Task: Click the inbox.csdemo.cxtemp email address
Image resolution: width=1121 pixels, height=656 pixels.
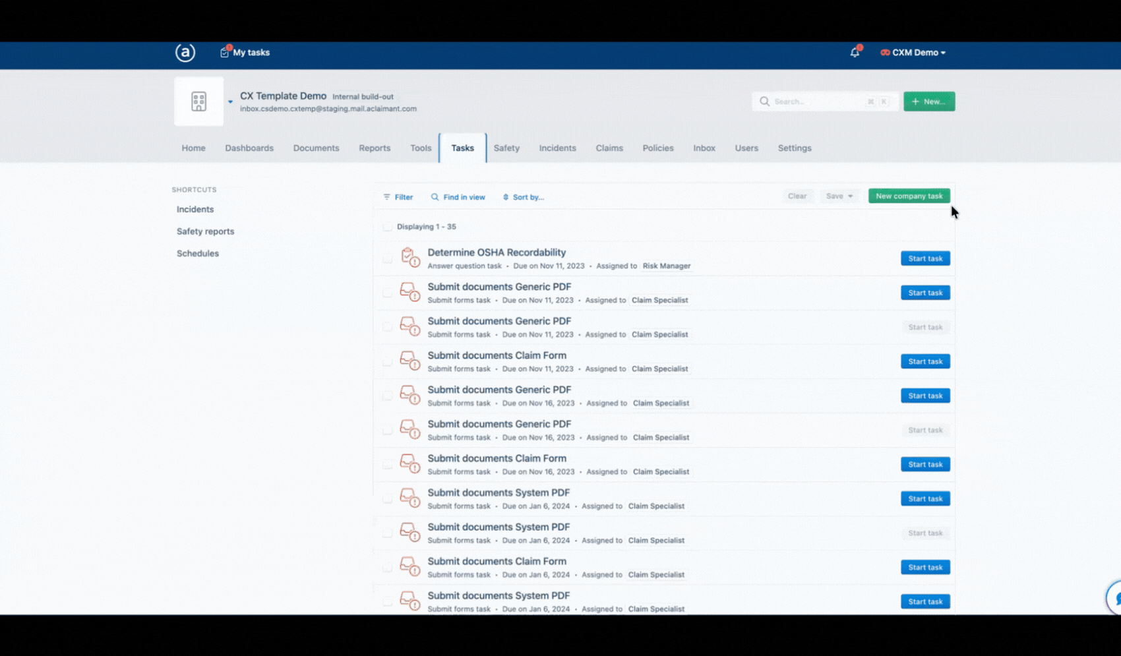Action: (x=328, y=109)
